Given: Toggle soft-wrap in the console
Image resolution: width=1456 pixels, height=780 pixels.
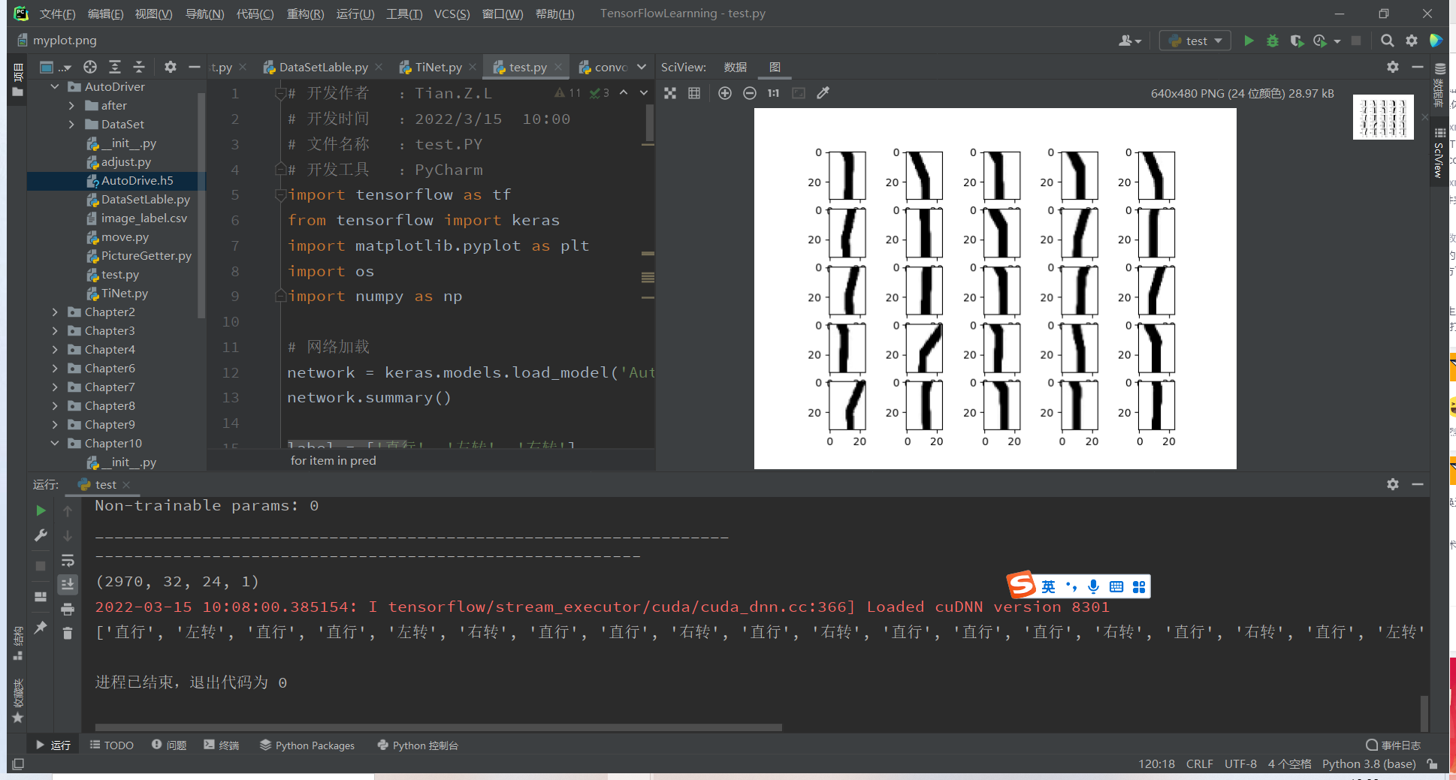Looking at the screenshot, I should pyautogui.click(x=68, y=561).
